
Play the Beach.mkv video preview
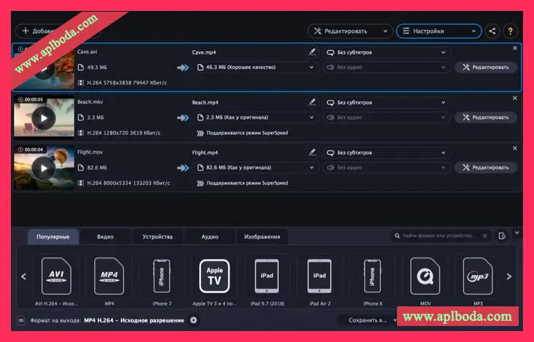tap(44, 118)
